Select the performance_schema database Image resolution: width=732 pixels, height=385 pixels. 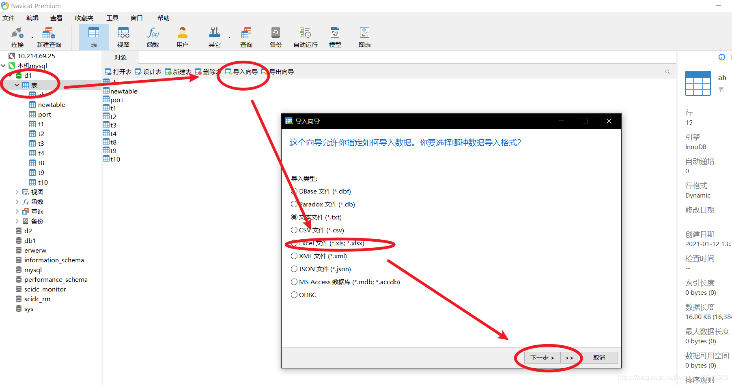52,279
